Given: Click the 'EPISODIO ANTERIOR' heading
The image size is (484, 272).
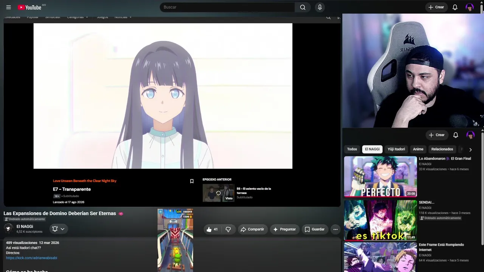Looking at the screenshot, I should pos(217,179).
